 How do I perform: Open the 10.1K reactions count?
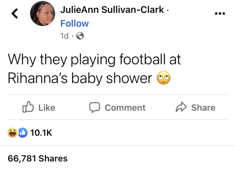coord(41,133)
